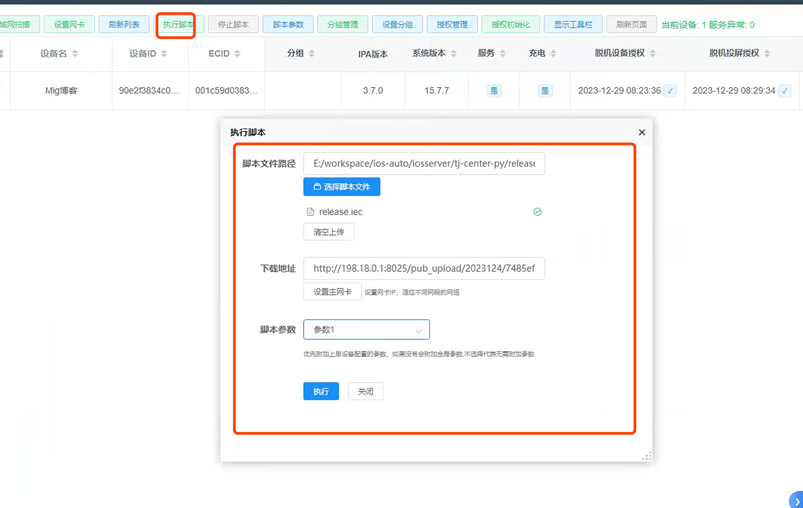The image size is (803, 508).
Task: Click the release.iec file icon
Action: point(310,212)
